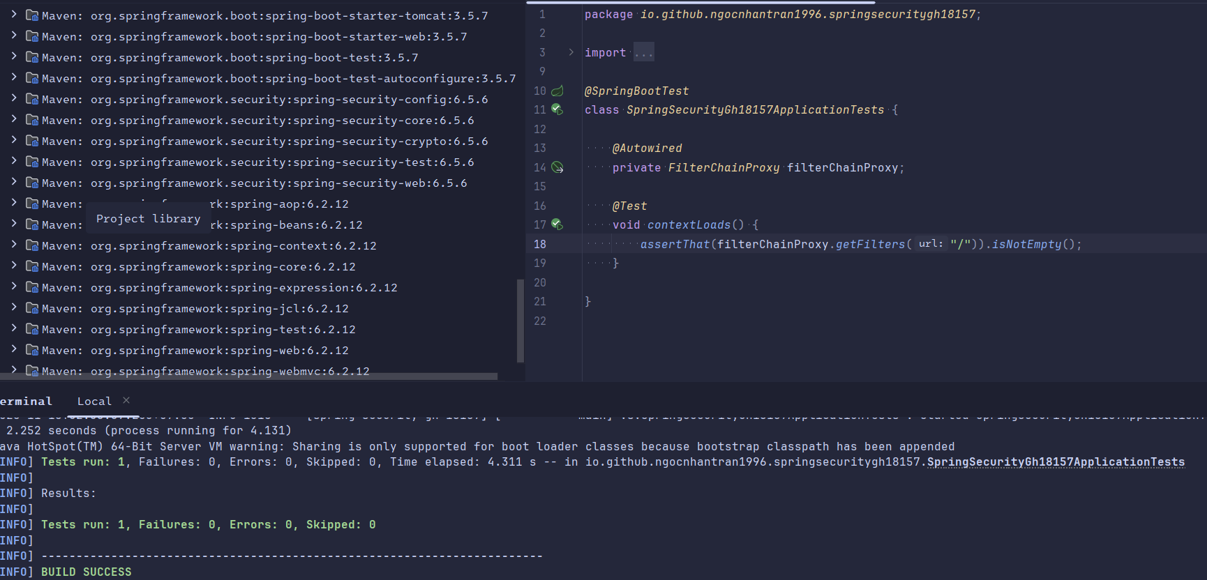Viewport: 1207px width, 580px height.
Task: Select spring-test:6.2.12 library in the tree
Action: pos(223,330)
